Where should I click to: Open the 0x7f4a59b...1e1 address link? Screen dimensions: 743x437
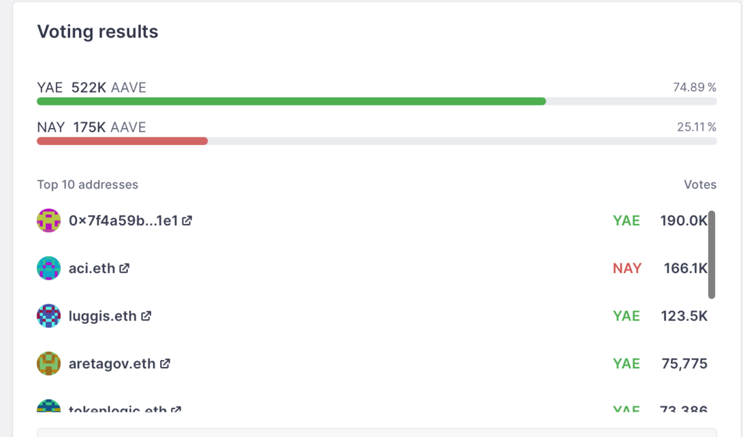pyautogui.click(x=123, y=221)
